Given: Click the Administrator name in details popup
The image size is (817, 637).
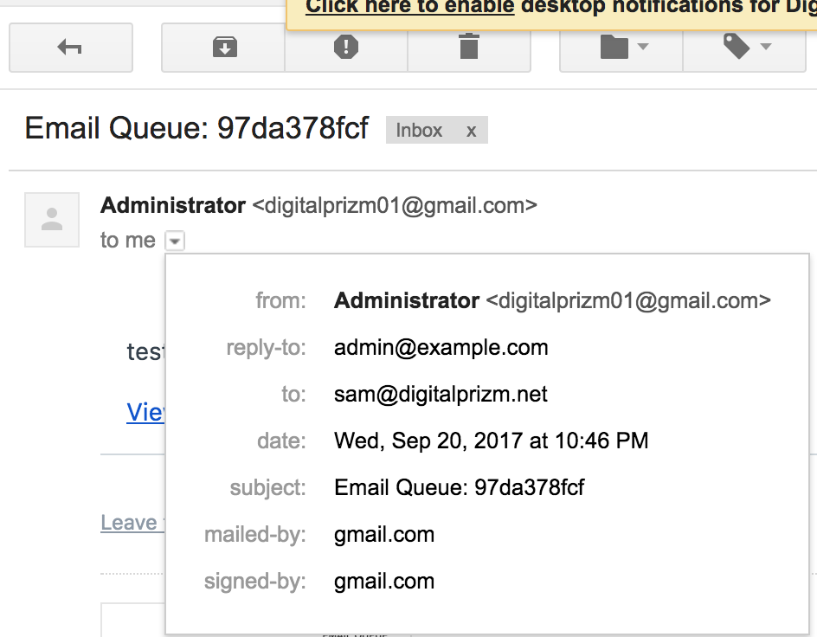Looking at the screenshot, I should click(407, 301).
